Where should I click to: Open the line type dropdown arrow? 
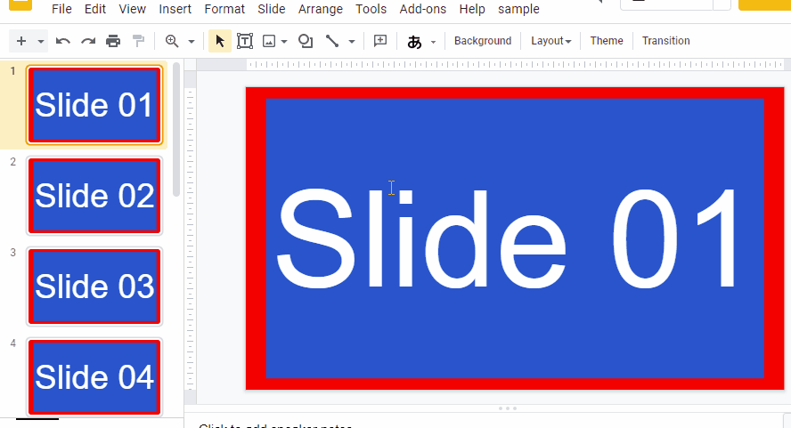(352, 41)
